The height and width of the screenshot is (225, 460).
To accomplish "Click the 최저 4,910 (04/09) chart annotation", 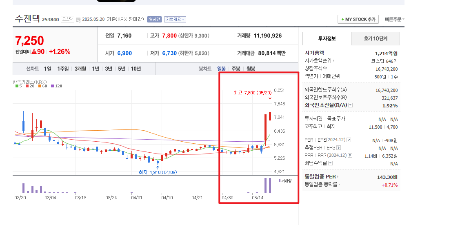I will [158, 172].
